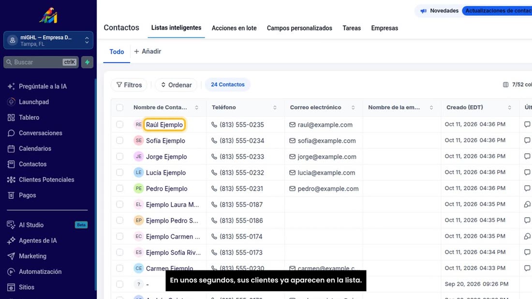The image size is (532, 299).
Task: Click the Launchpad rocket icon
Action: (11, 102)
